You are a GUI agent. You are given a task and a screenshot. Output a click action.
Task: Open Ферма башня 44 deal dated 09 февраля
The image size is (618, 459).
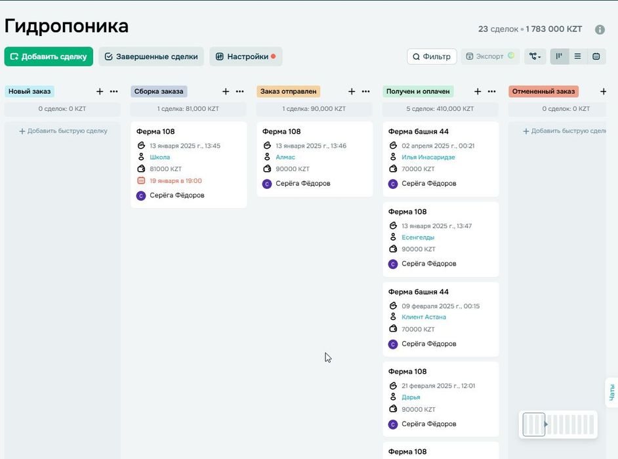[418, 292]
